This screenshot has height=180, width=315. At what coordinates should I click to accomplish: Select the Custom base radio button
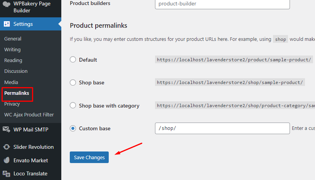pos(73,128)
